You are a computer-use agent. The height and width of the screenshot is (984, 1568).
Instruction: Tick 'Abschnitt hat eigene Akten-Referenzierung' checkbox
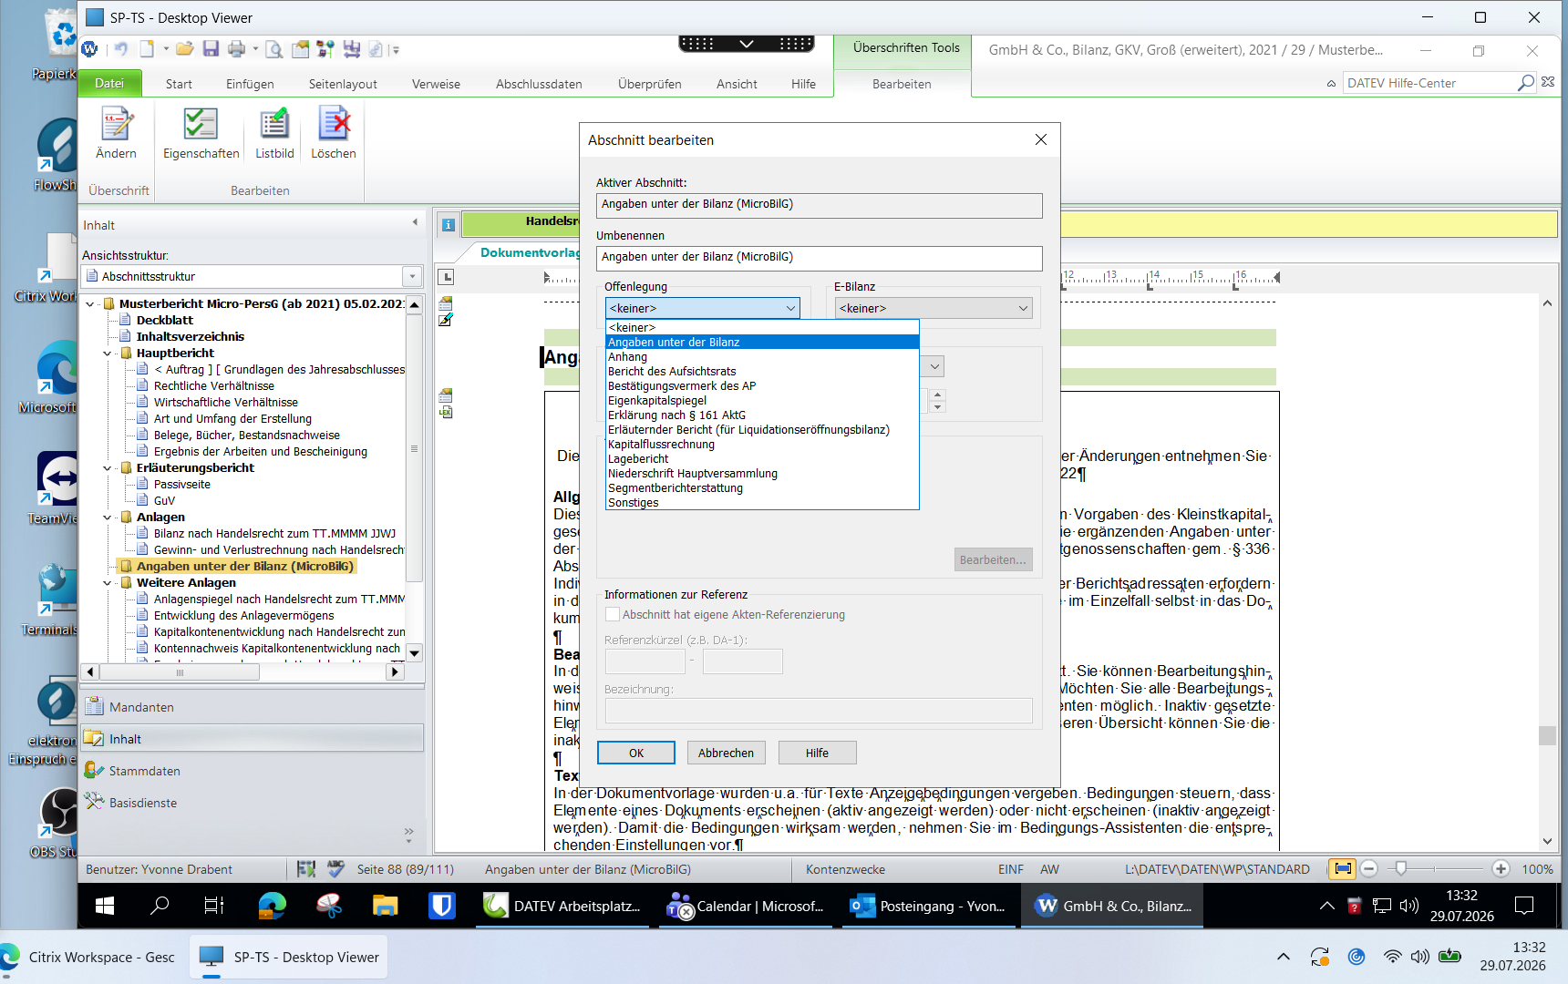613,615
